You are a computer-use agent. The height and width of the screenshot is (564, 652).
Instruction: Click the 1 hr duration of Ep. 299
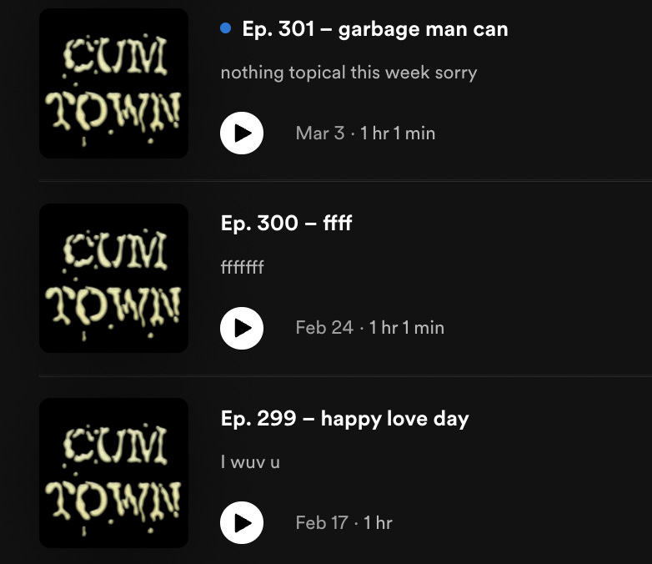(378, 523)
